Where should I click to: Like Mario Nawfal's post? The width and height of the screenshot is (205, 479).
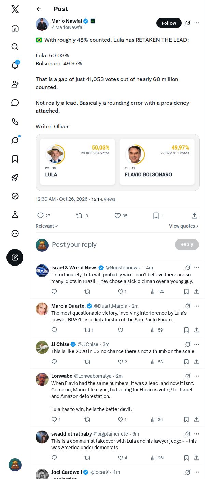coord(121,216)
